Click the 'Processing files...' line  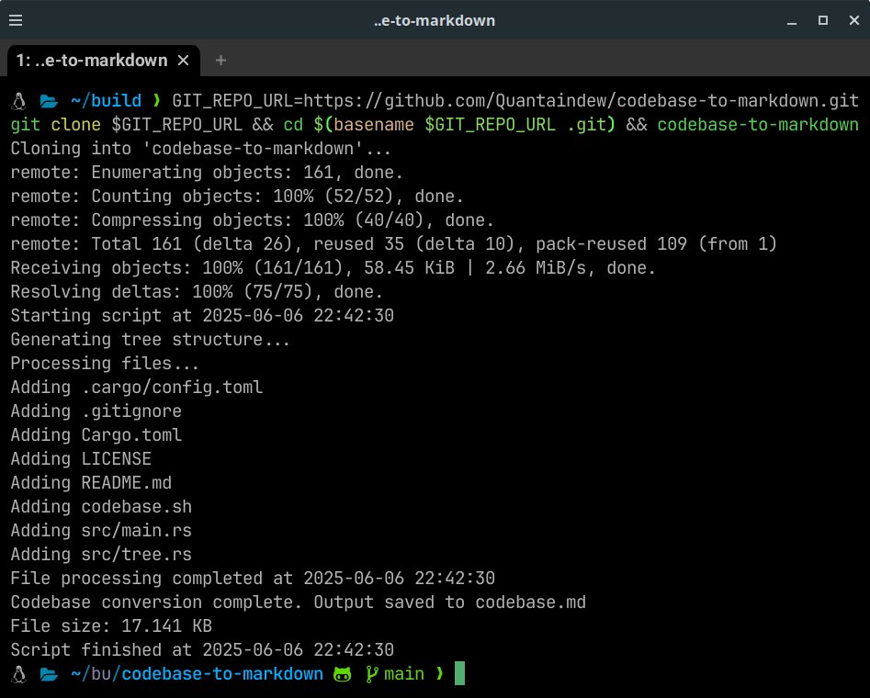pyautogui.click(x=105, y=363)
